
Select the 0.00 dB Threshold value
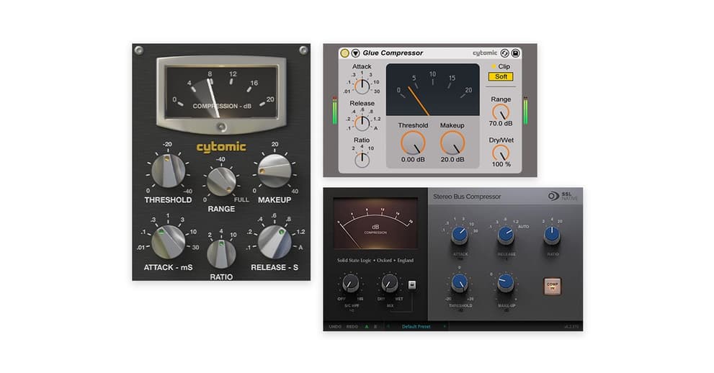pyautogui.click(x=413, y=160)
